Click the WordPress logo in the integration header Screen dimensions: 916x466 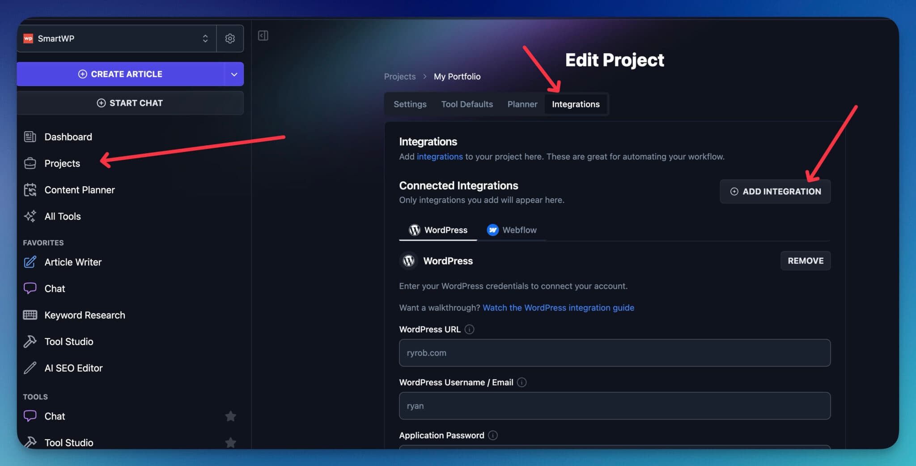coord(408,261)
